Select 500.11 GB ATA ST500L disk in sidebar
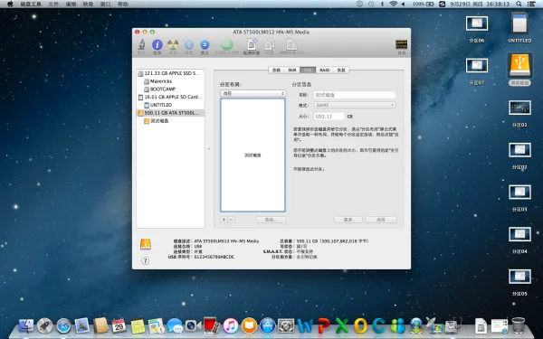Screen dimensions: 543x339 (x=170, y=113)
